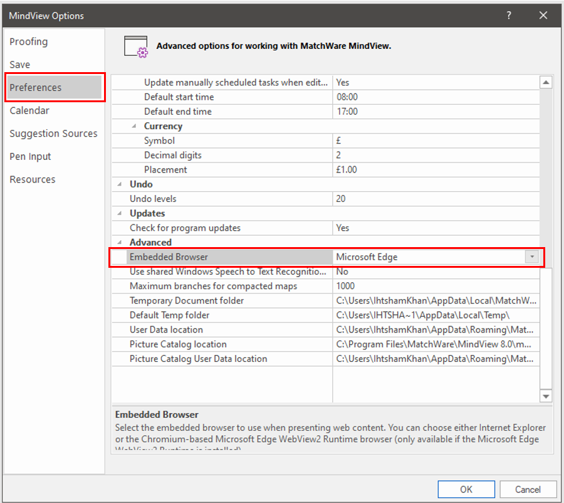Collapse the Advanced group
564x503 pixels.
(120, 242)
